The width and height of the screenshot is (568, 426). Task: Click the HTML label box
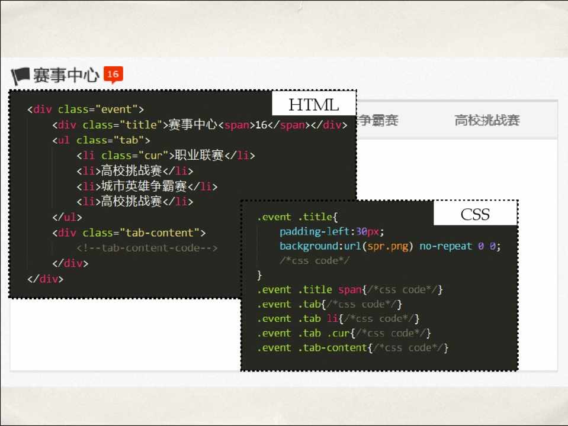pos(313,105)
